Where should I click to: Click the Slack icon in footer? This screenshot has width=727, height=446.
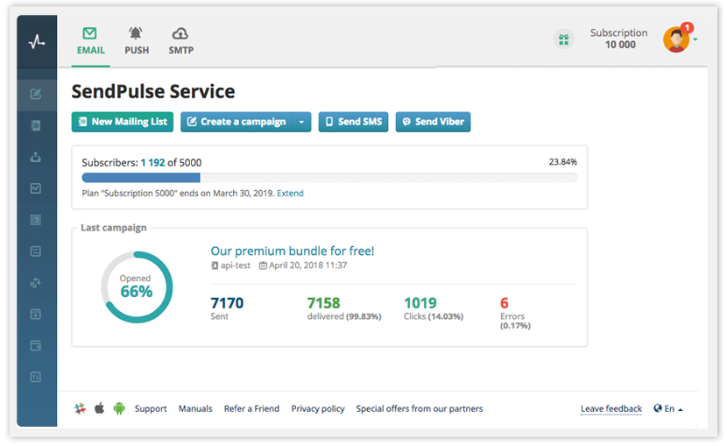(80, 408)
